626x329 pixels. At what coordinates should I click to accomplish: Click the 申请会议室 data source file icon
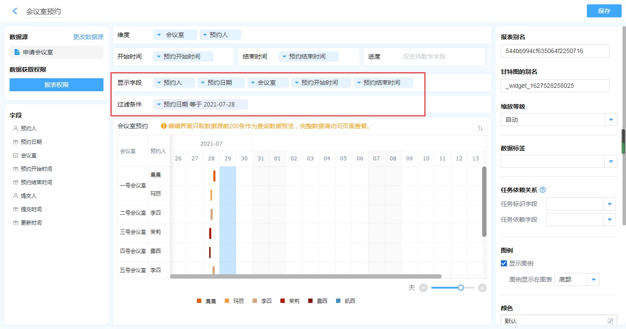point(17,52)
